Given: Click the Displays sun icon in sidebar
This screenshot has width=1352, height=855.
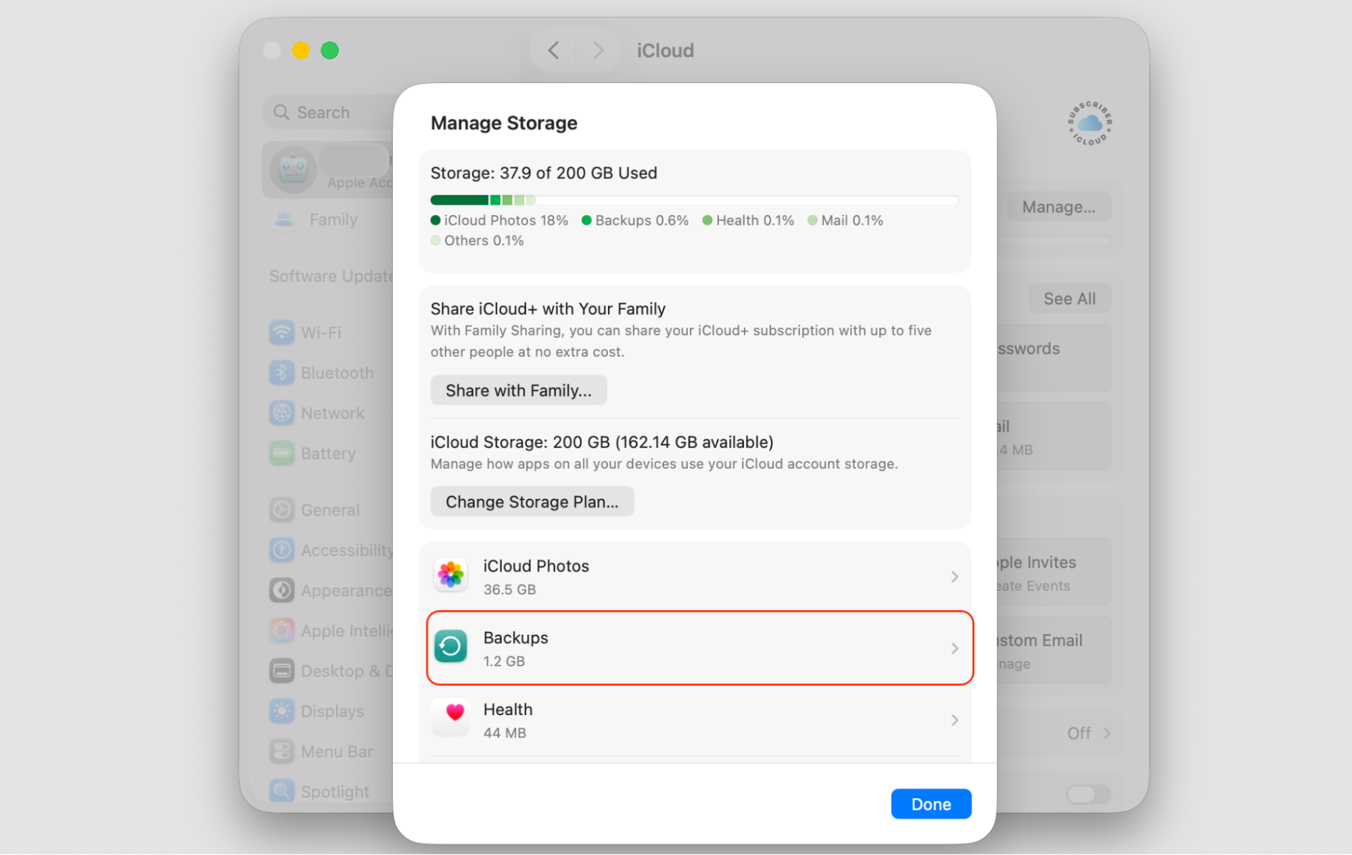Looking at the screenshot, I should click(282, 711).
